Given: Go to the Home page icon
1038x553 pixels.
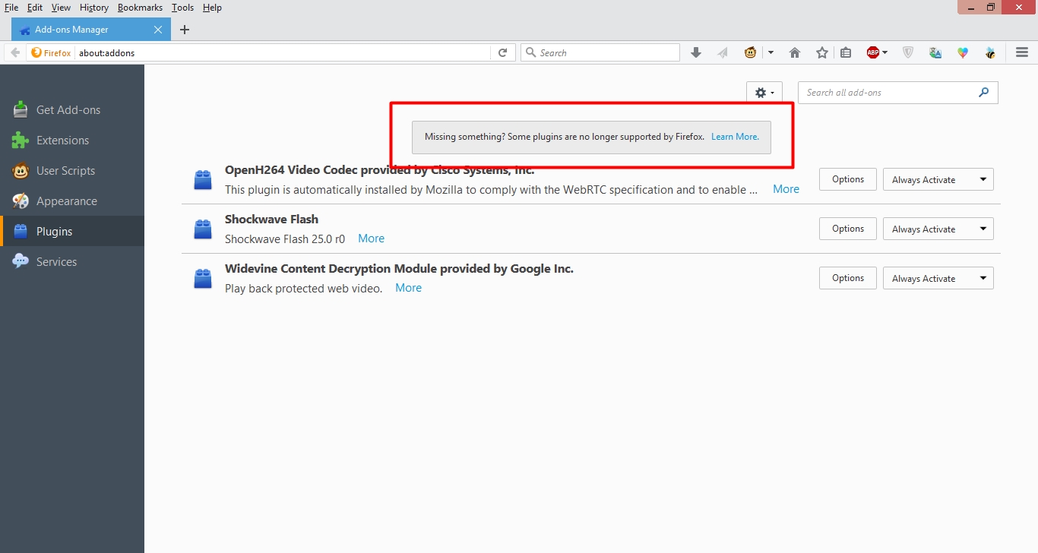Looking at the screenshot, I should coord(795,52).
